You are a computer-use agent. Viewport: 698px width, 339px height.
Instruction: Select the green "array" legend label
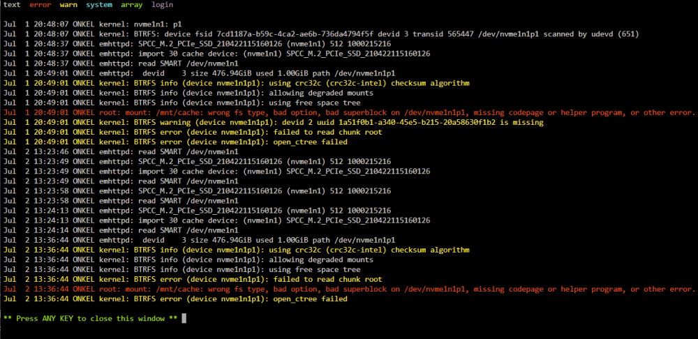tap(132, 5)
